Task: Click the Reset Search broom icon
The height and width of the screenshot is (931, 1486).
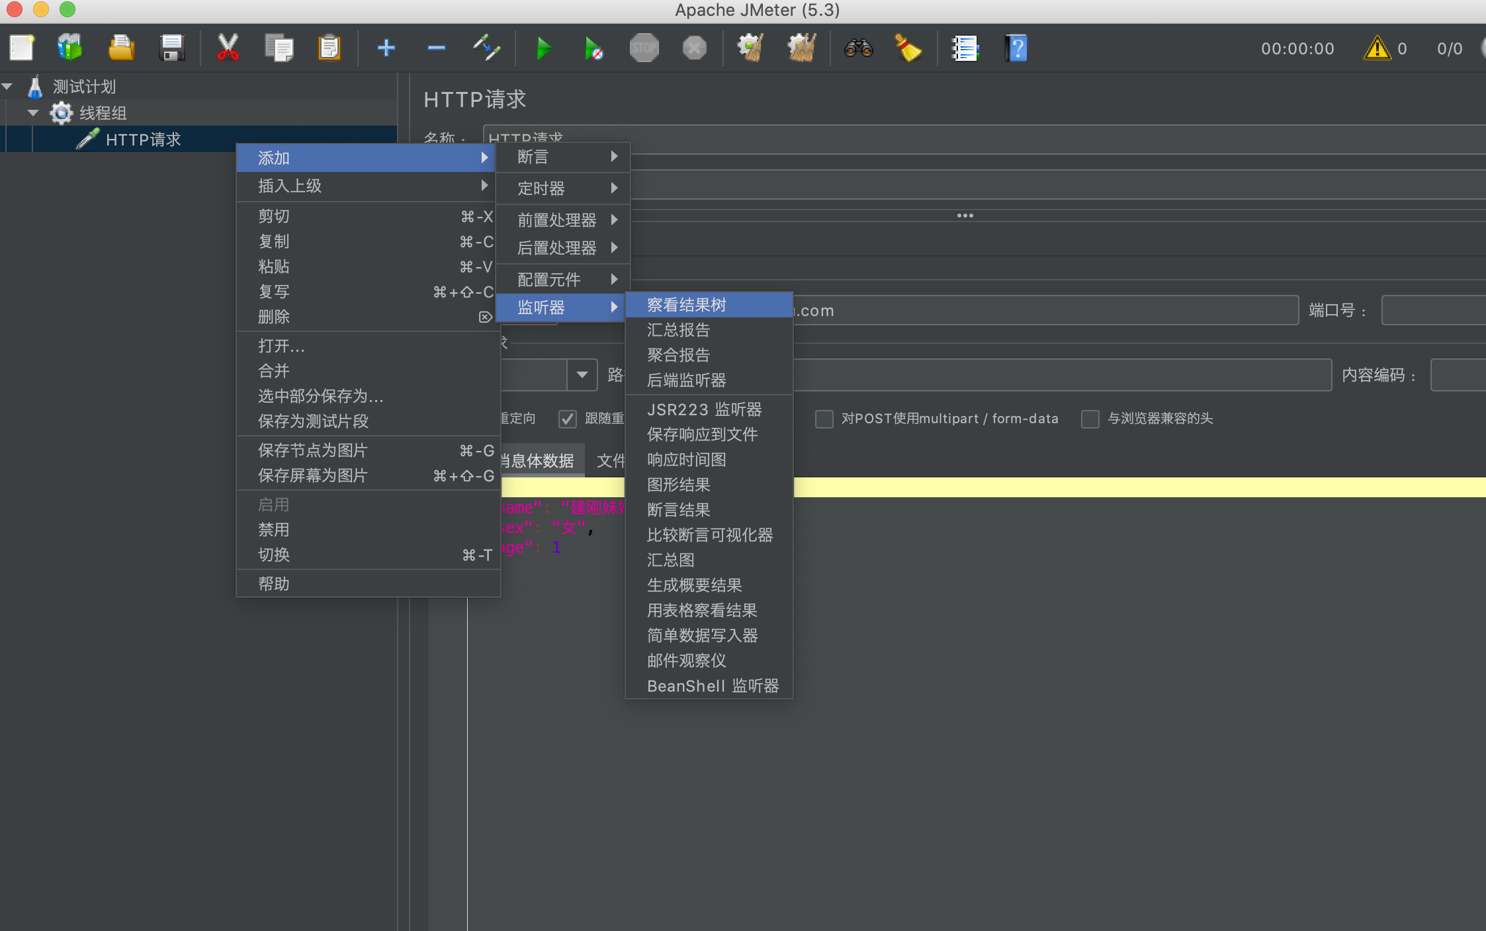Action: (908, 48)
